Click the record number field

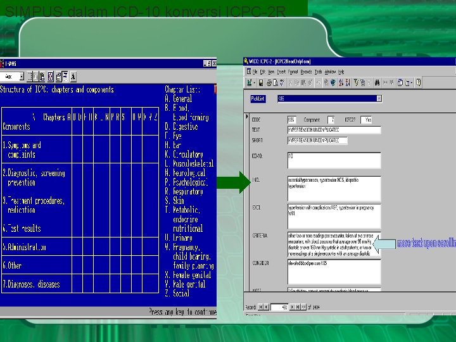(279, 307)
